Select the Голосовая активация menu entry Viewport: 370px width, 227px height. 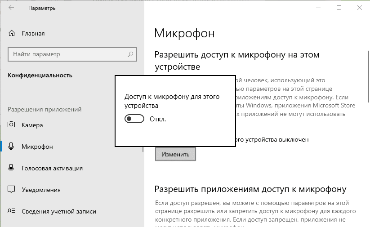point(52,168)
